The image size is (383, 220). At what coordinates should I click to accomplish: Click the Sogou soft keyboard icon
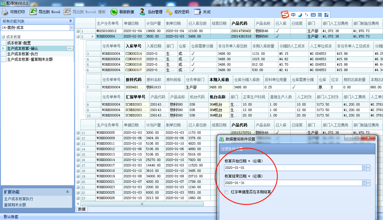(x=313, y=15)
